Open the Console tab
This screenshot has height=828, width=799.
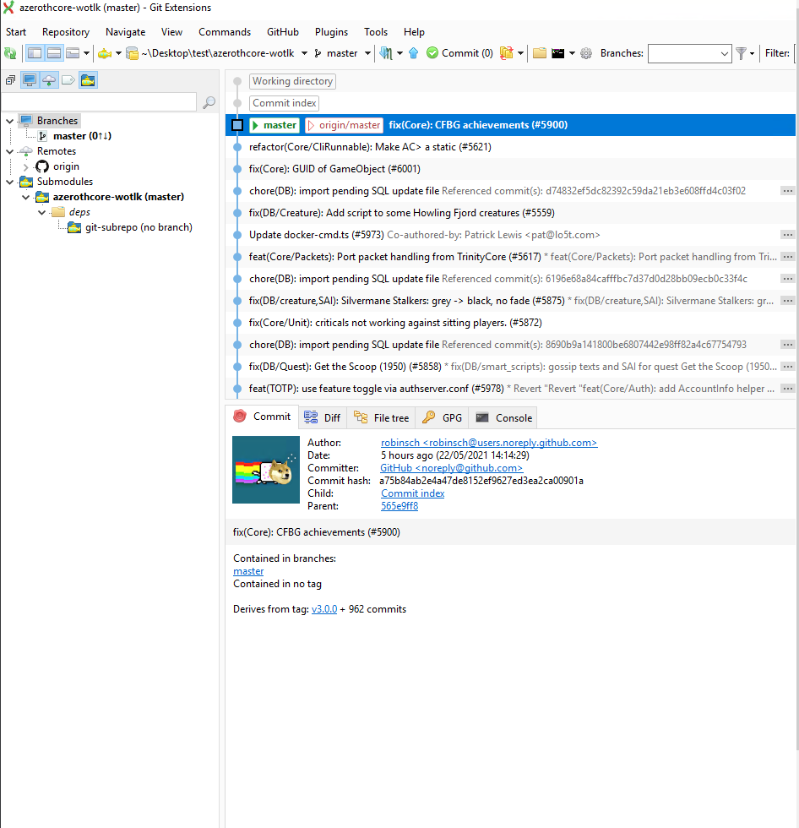503,417
